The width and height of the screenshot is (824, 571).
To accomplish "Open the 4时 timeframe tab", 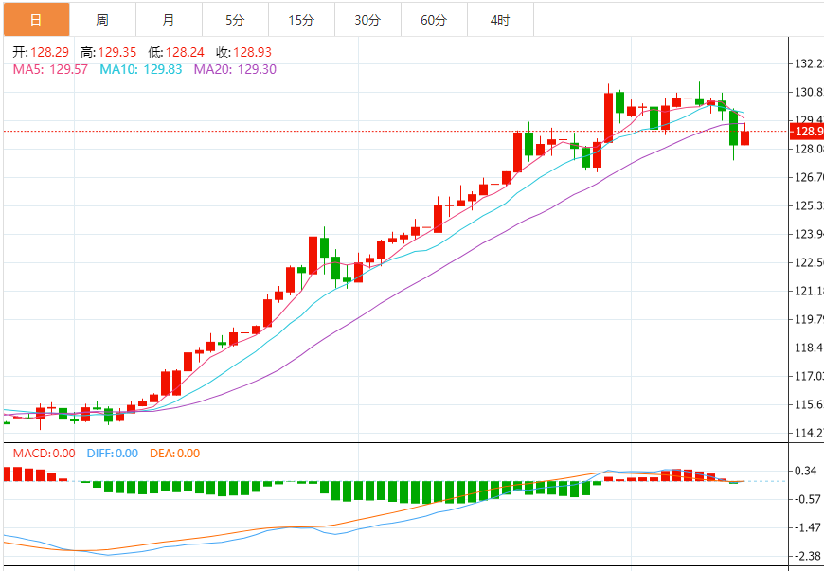I will point(500,20).
